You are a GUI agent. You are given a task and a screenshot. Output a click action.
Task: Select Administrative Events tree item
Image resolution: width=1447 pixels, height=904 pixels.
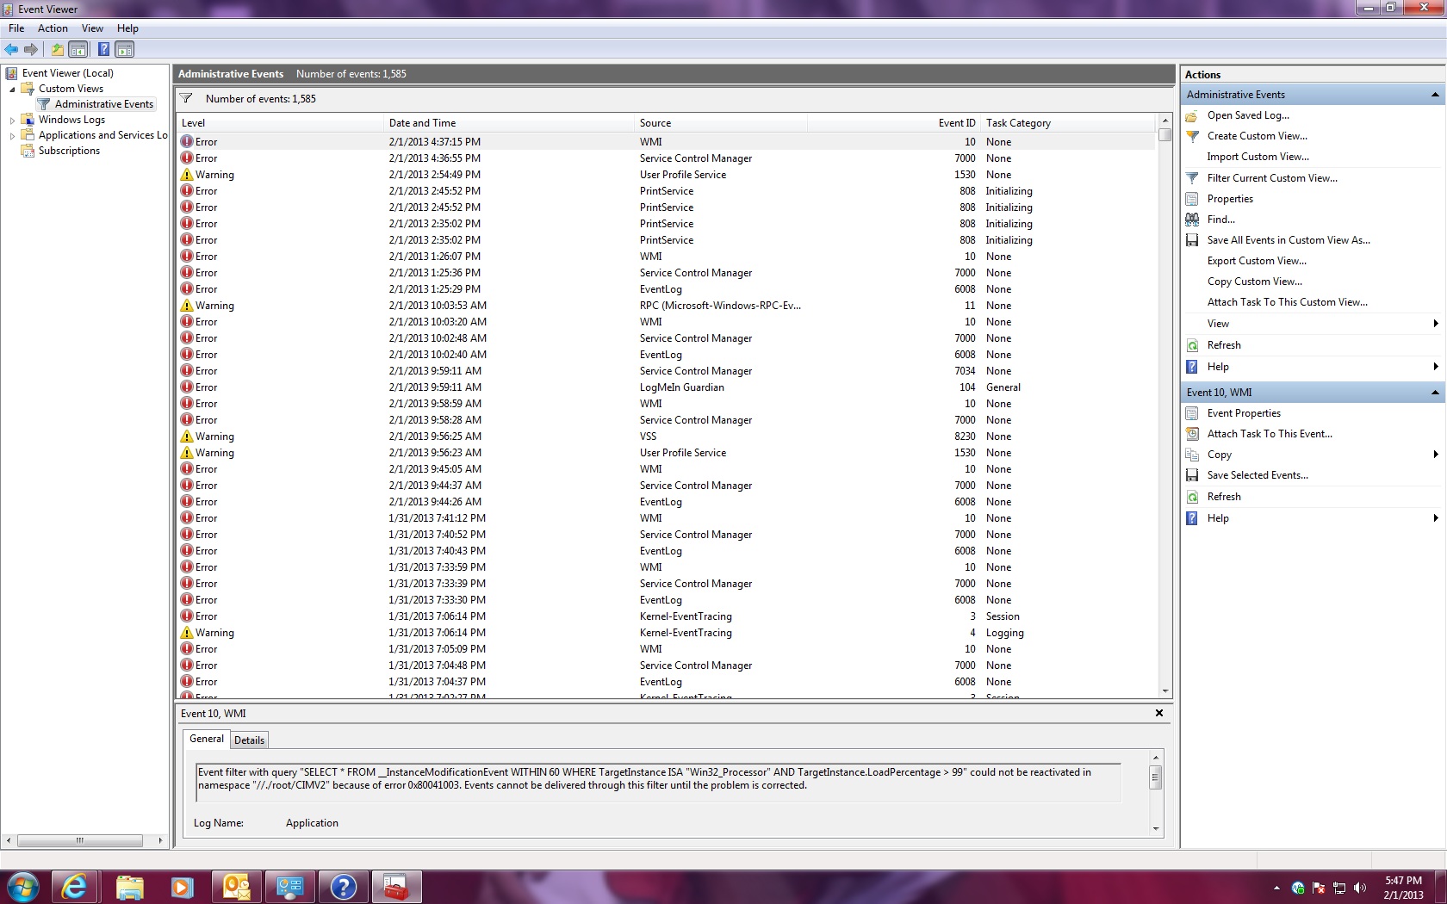(x=103, y=104)
